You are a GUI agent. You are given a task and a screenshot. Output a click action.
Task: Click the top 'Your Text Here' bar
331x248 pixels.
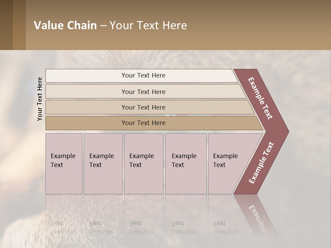[142, 76]
